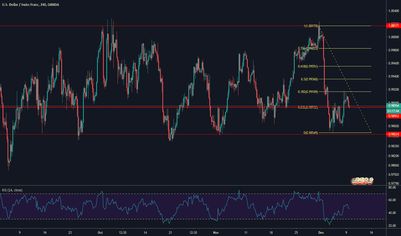Click the economic event flag icons cluster
Image resolution: width=401 pixels, height=236 pixels.
[362, 182]
